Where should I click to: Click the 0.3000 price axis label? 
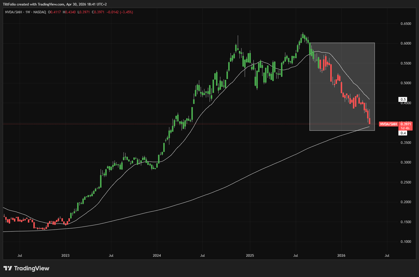point(405,162)
